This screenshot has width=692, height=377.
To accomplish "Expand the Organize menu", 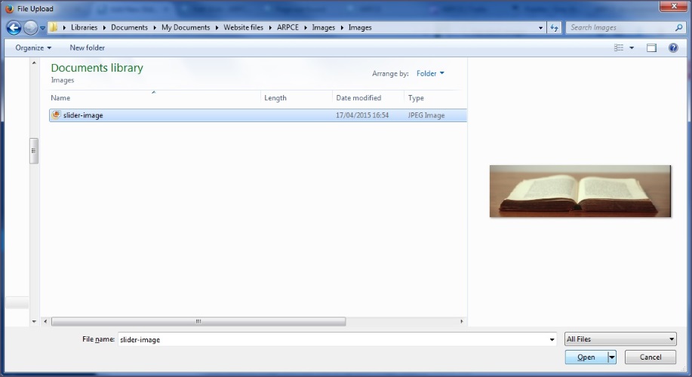I will click(33, 48).
